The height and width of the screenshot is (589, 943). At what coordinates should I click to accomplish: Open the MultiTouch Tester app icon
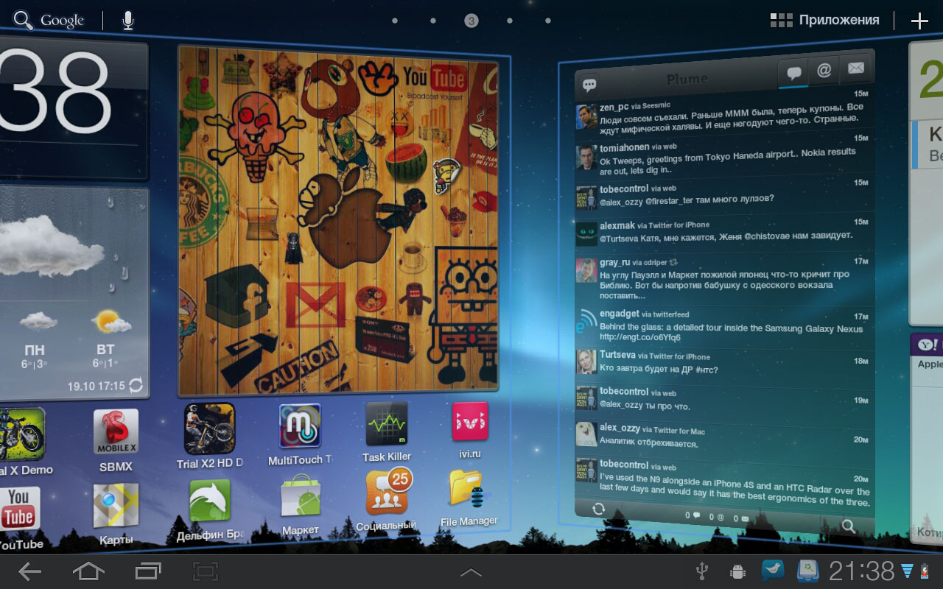[300, 434]
